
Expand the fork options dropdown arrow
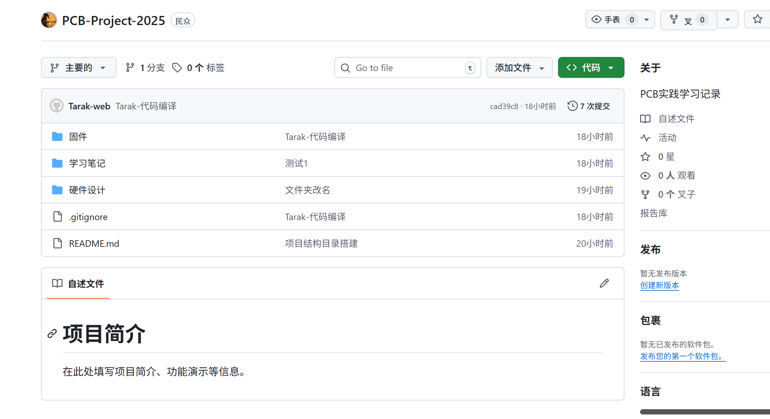(x=727, y=20)
